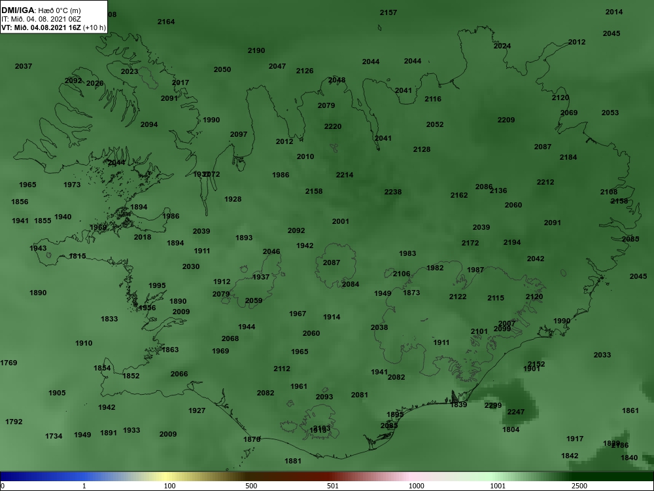Click the map value 2212
The width and height of the screenshot is (654, 491).
pyautogui.click(x=545, y=181)
